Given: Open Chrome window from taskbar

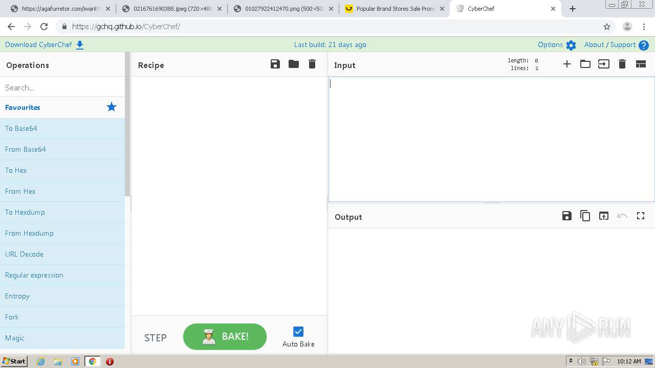Looking at the screenshot, I should point(92,361).
